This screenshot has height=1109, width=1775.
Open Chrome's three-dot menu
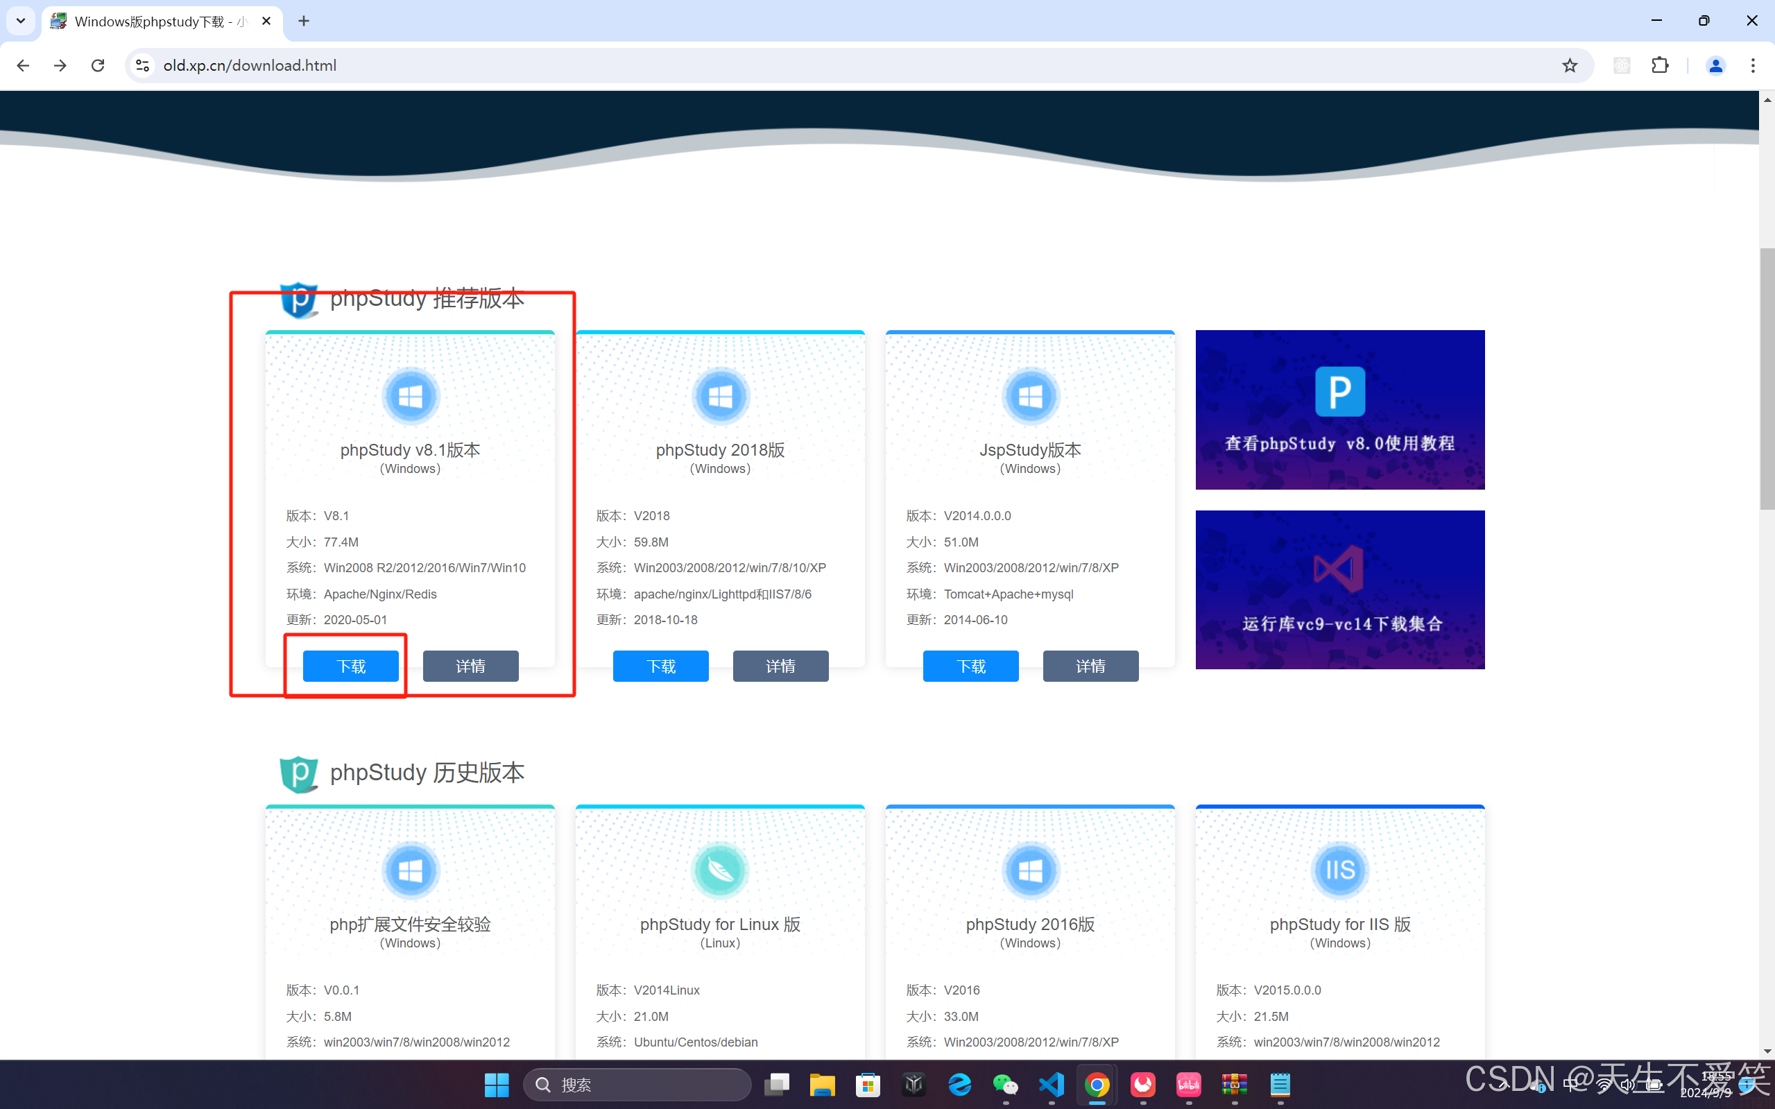[1753, 65]
